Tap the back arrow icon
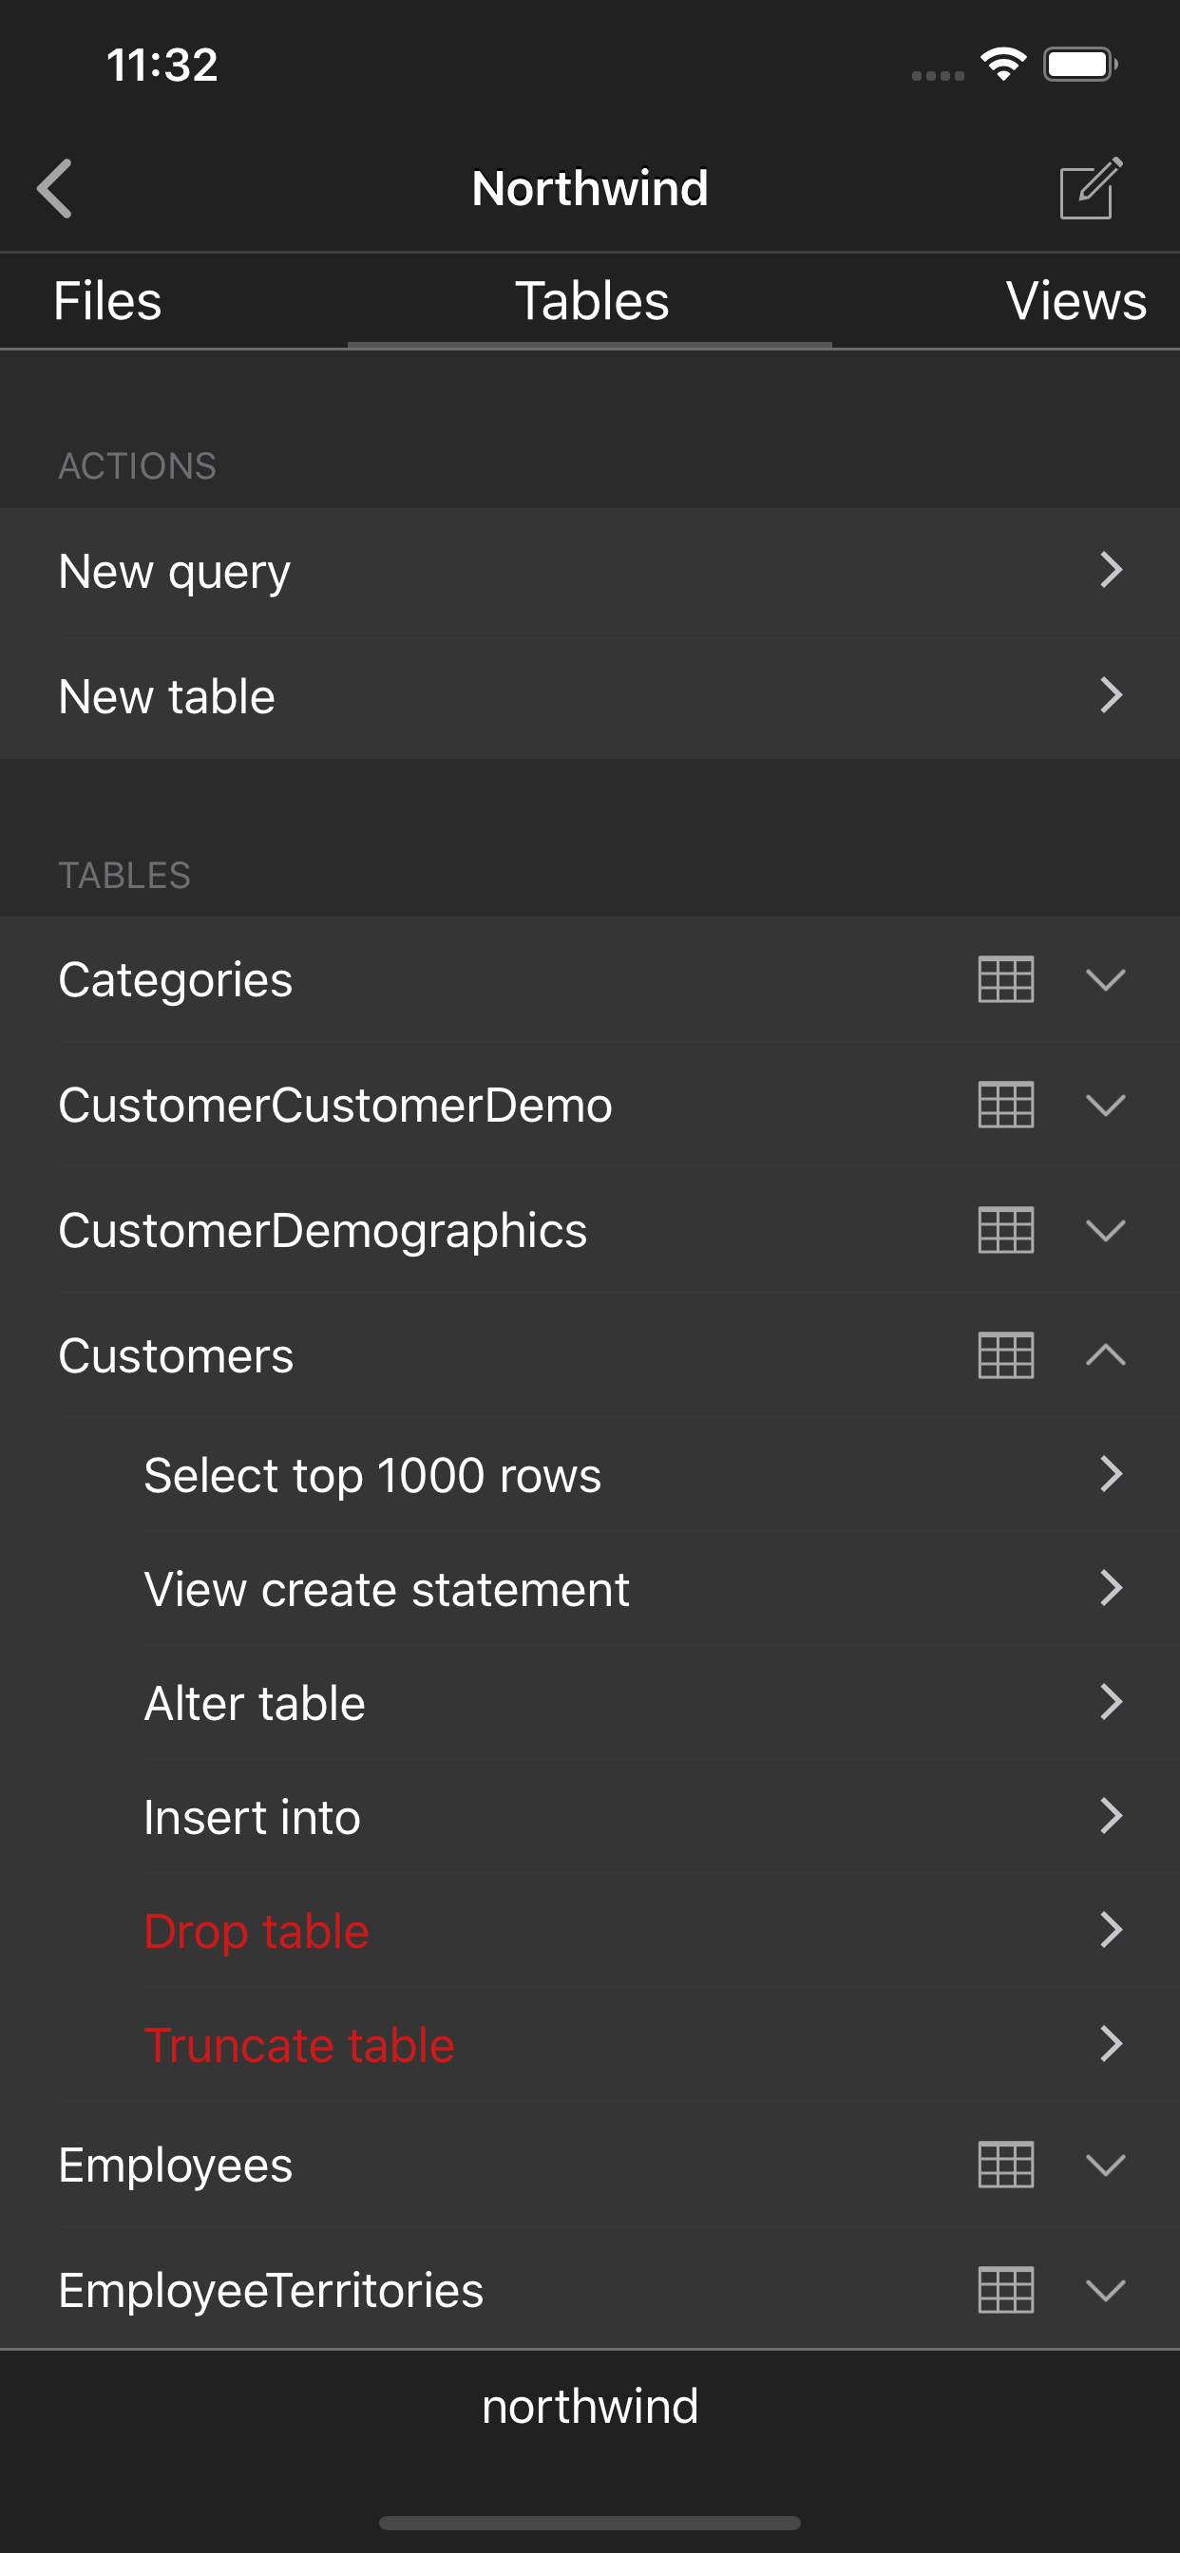The height and width of the screenshot is (2553, 1180). click(55, 187)
